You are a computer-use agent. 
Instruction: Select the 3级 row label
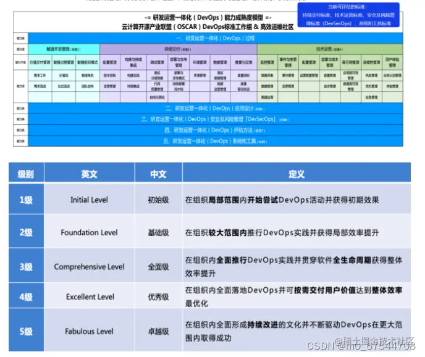26,267
